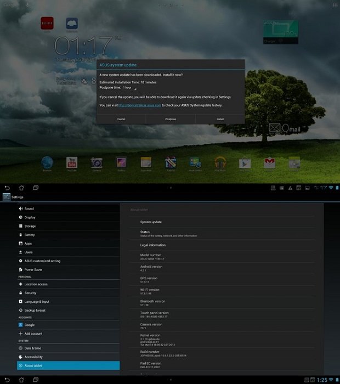Tap the 1:25 clock in the status bar
Screen dimensions: 340x384
[322, 380]
